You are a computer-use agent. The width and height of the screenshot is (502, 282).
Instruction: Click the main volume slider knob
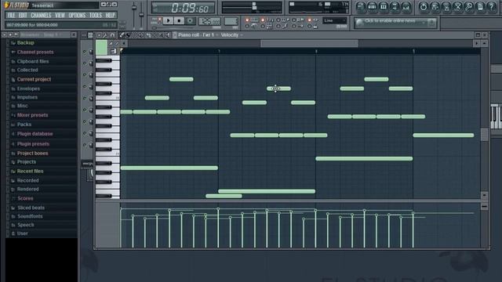tap(134, 7)
